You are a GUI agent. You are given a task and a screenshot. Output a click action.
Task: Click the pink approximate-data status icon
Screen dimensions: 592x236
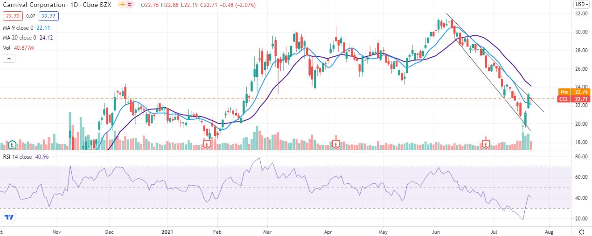click(130, 5)
